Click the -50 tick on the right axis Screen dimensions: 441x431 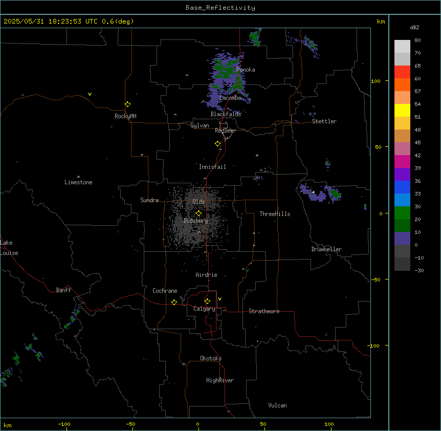click(376, 279)
